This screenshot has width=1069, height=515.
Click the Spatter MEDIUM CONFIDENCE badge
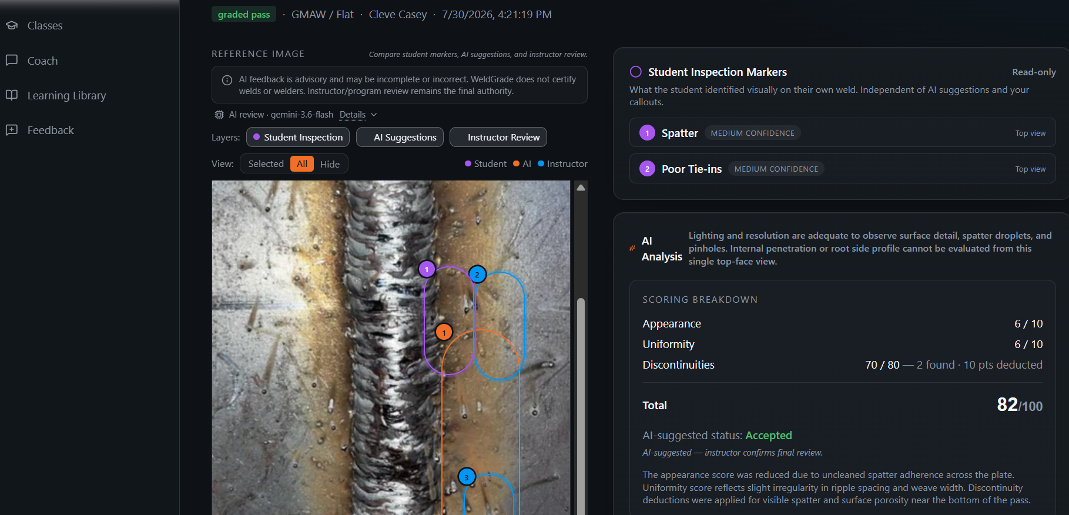pyautogui.click(x=752, y=133)
